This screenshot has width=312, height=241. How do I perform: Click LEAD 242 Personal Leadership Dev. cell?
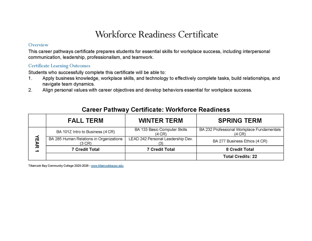(x=161, y=141)
